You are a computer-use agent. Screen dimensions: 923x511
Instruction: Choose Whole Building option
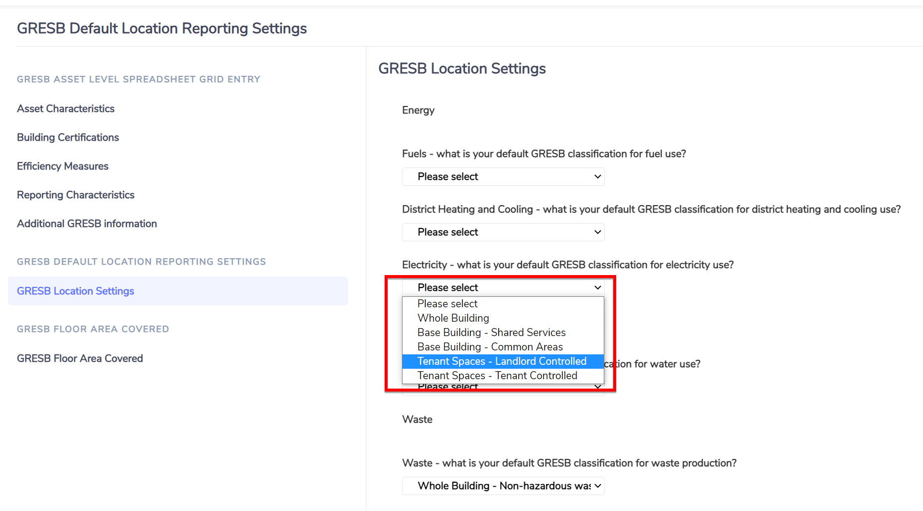tap(503, 318)
